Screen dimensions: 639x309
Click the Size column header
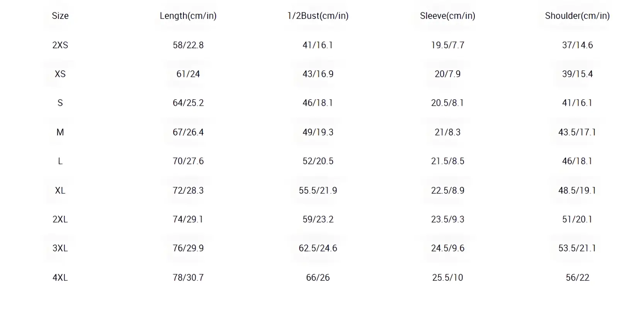[x=60, y=16]
